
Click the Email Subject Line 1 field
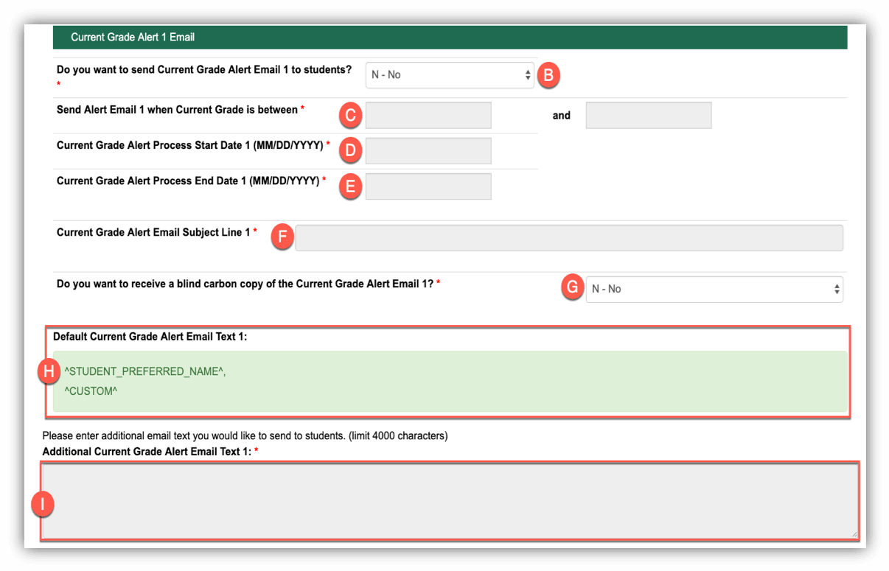tap(568, 238)
